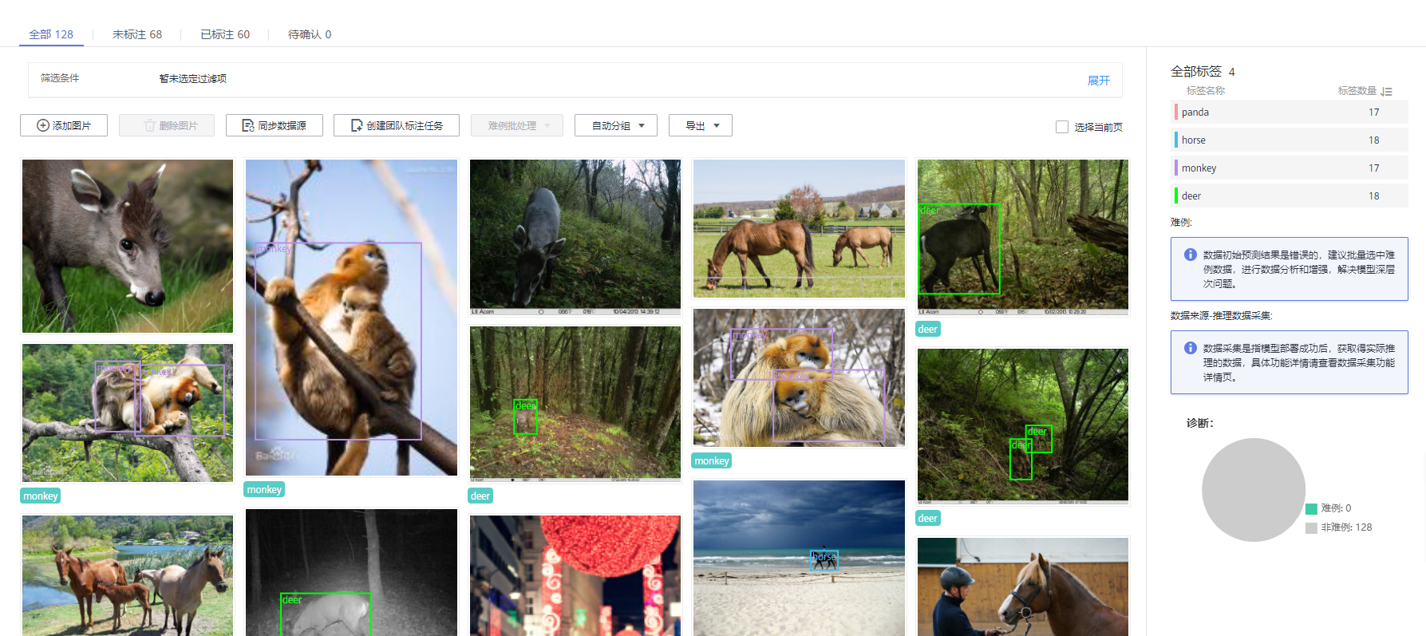Select the panda label row

point(1289,112)
